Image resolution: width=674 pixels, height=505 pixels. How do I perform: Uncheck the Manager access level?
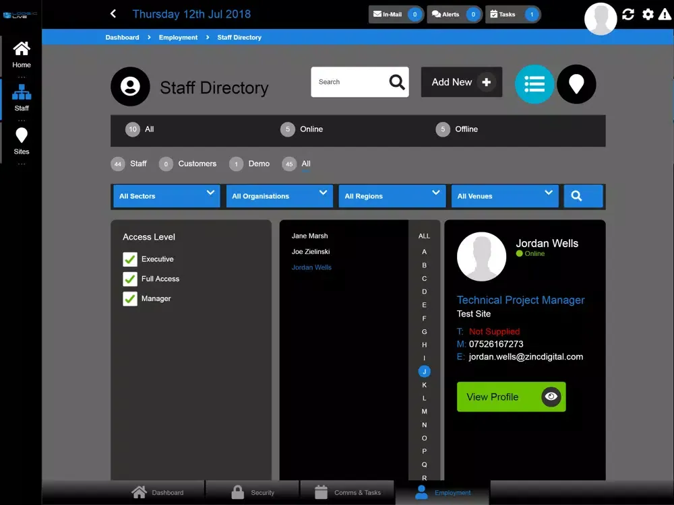(130, 299)
